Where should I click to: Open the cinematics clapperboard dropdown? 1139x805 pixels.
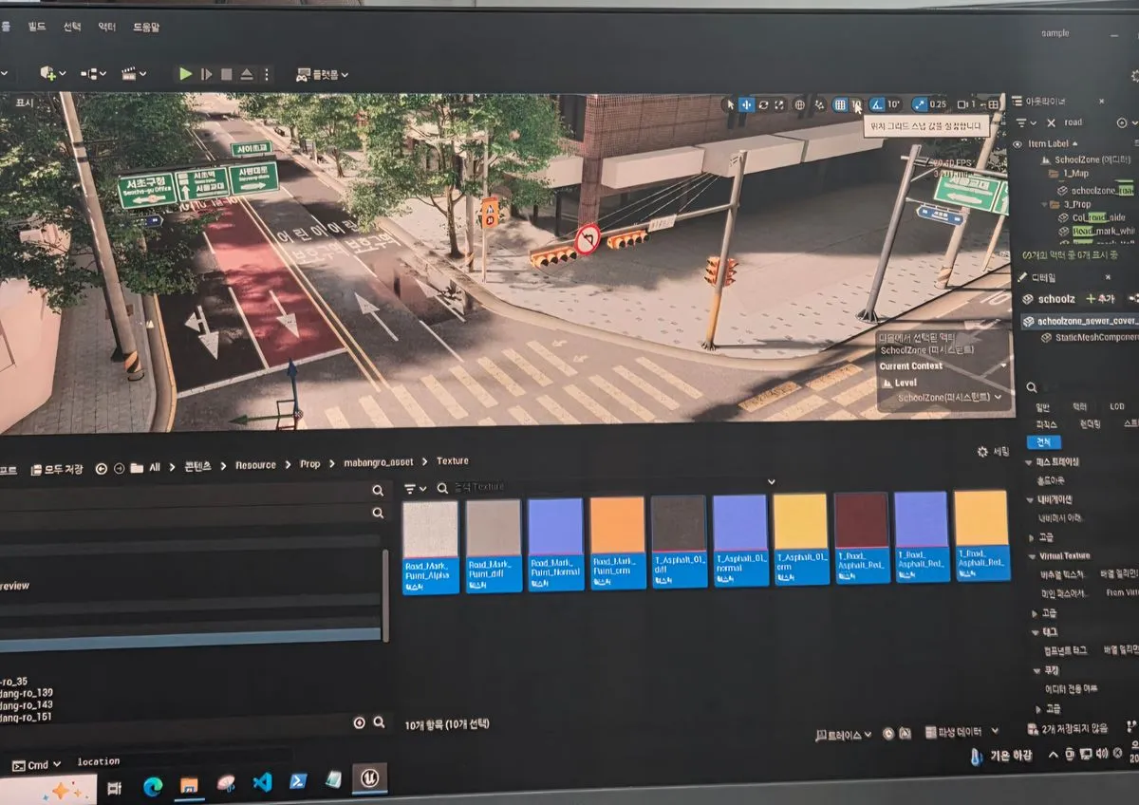(x=135, y=73)
